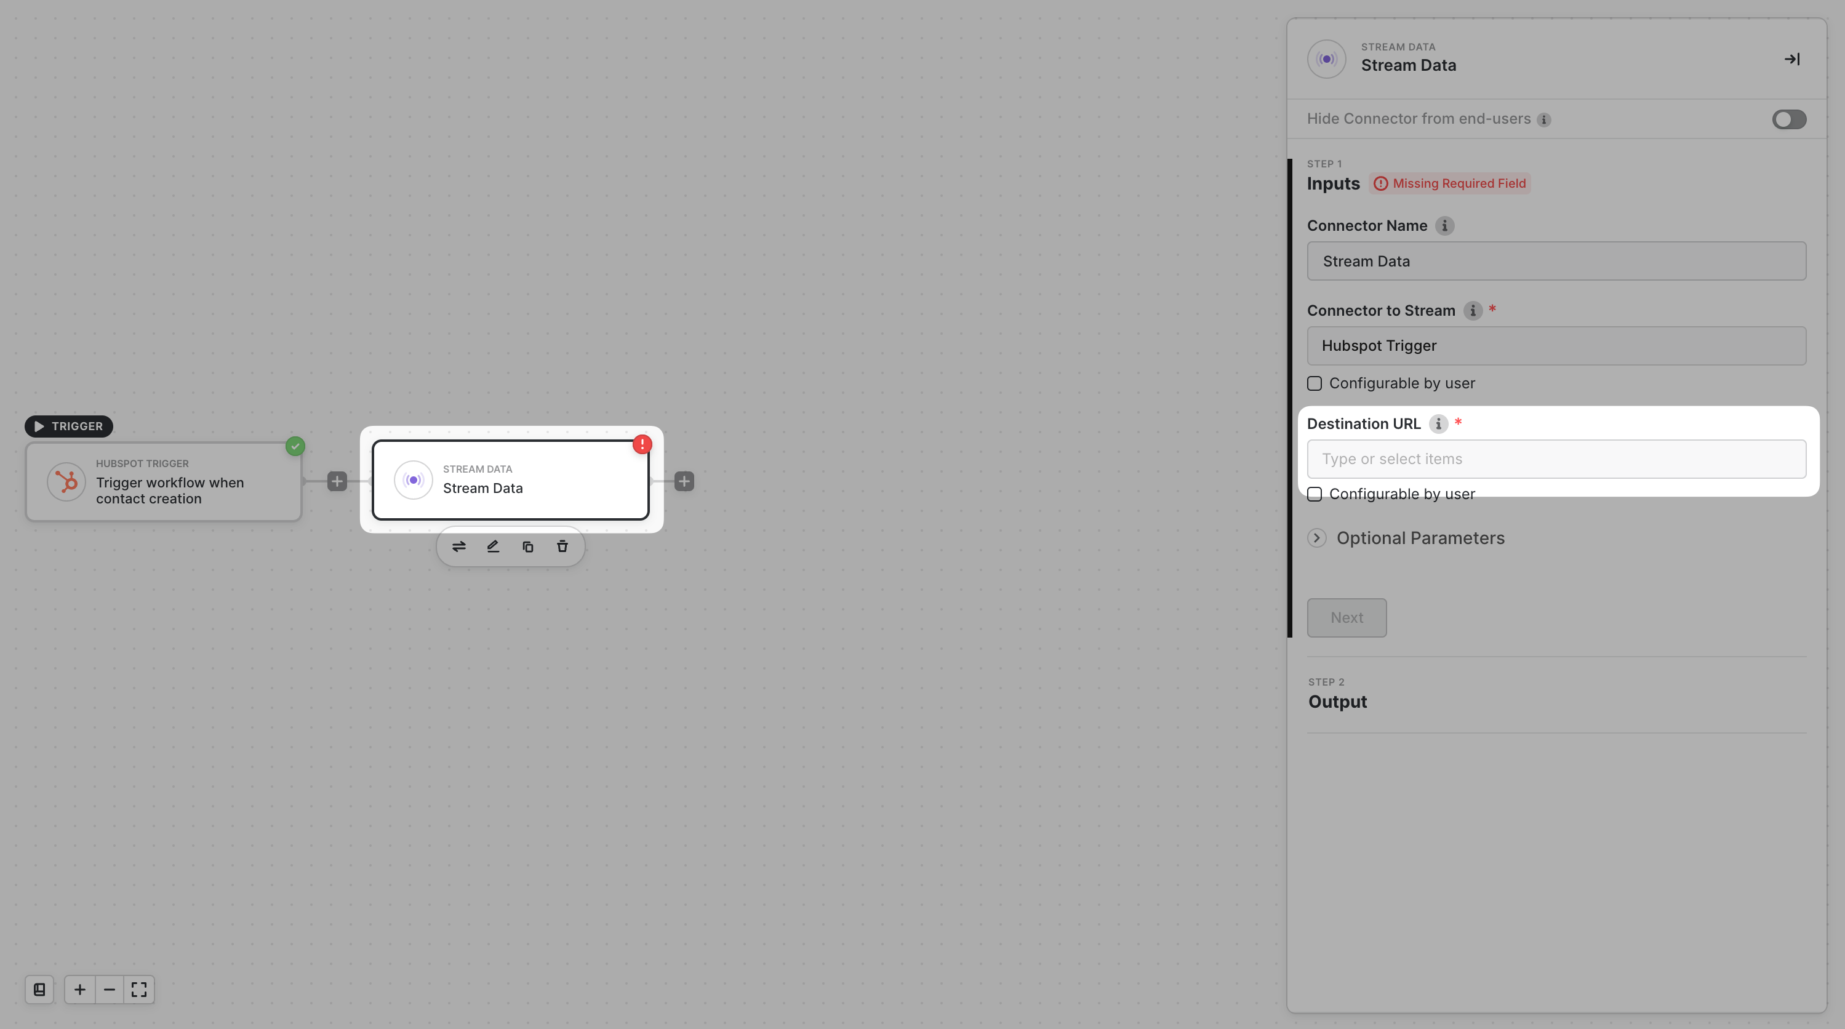This screenshot has height=1029, width=1845.
Task: Check Configurable by user under Destination URL
Action: pos(1315,494)
